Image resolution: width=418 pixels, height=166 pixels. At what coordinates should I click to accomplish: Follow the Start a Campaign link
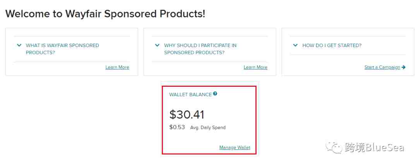pos(382,67)
